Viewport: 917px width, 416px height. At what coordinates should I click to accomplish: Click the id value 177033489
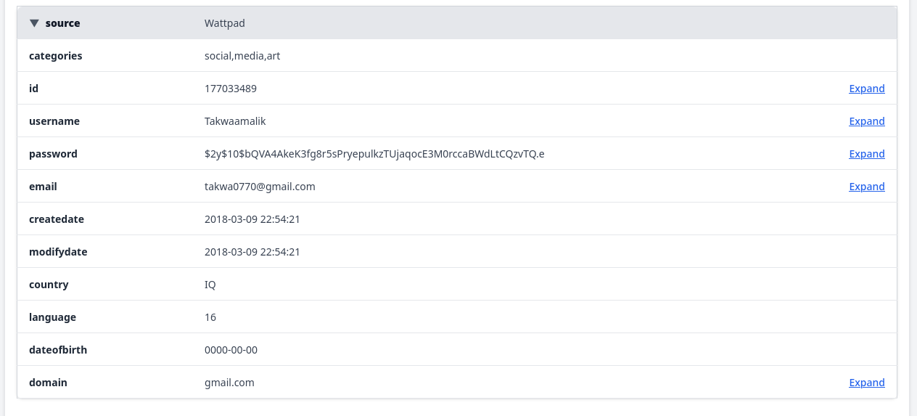pos(231,89)
